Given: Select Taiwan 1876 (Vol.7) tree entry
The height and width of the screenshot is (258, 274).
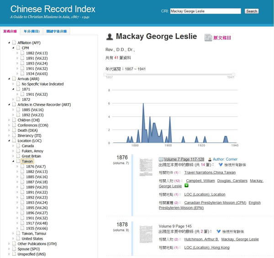Looking at the screenshot, I should tap(36, 167).
